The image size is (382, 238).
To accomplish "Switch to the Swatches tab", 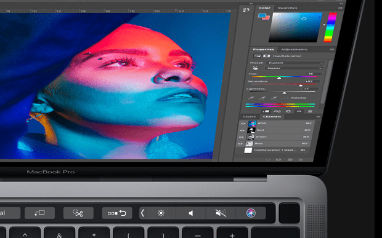I will pyautogui.click(x=288, y=8).
